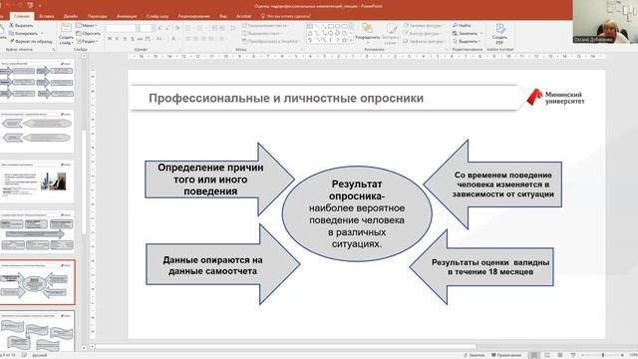Click the horizontal scrollbar below the slide
The image size is (638, 359).
(285, 347)
